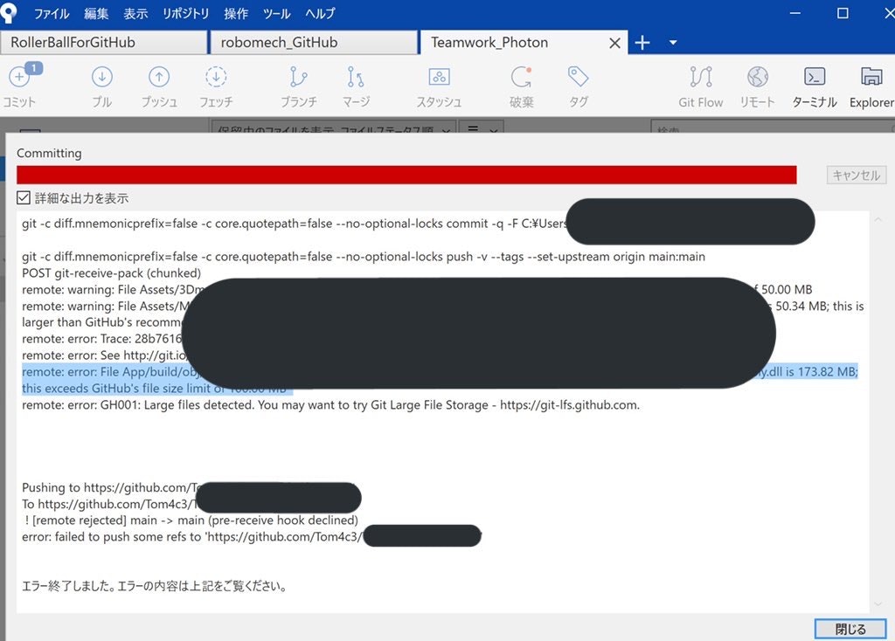Open the ヘルプ menu

pos(320,13)
